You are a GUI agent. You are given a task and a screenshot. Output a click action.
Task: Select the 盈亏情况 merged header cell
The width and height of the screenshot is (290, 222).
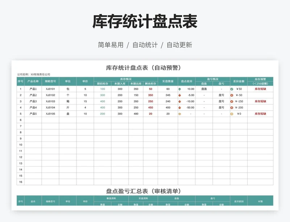[x=213, y=79]
